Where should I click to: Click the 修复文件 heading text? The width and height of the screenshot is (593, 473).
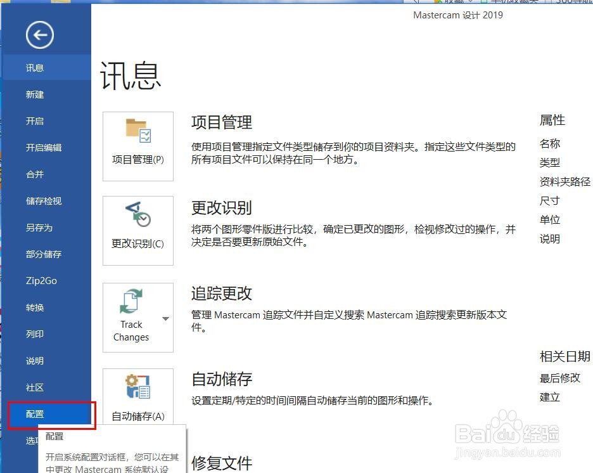tap(222, 463)
